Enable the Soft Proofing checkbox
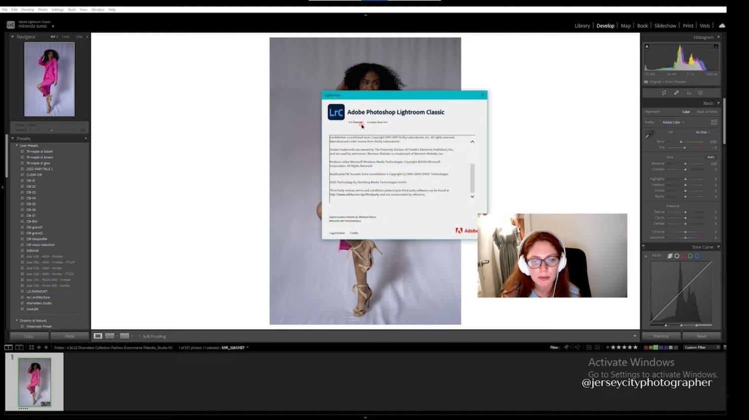749x420 pixels. (139, 336)
